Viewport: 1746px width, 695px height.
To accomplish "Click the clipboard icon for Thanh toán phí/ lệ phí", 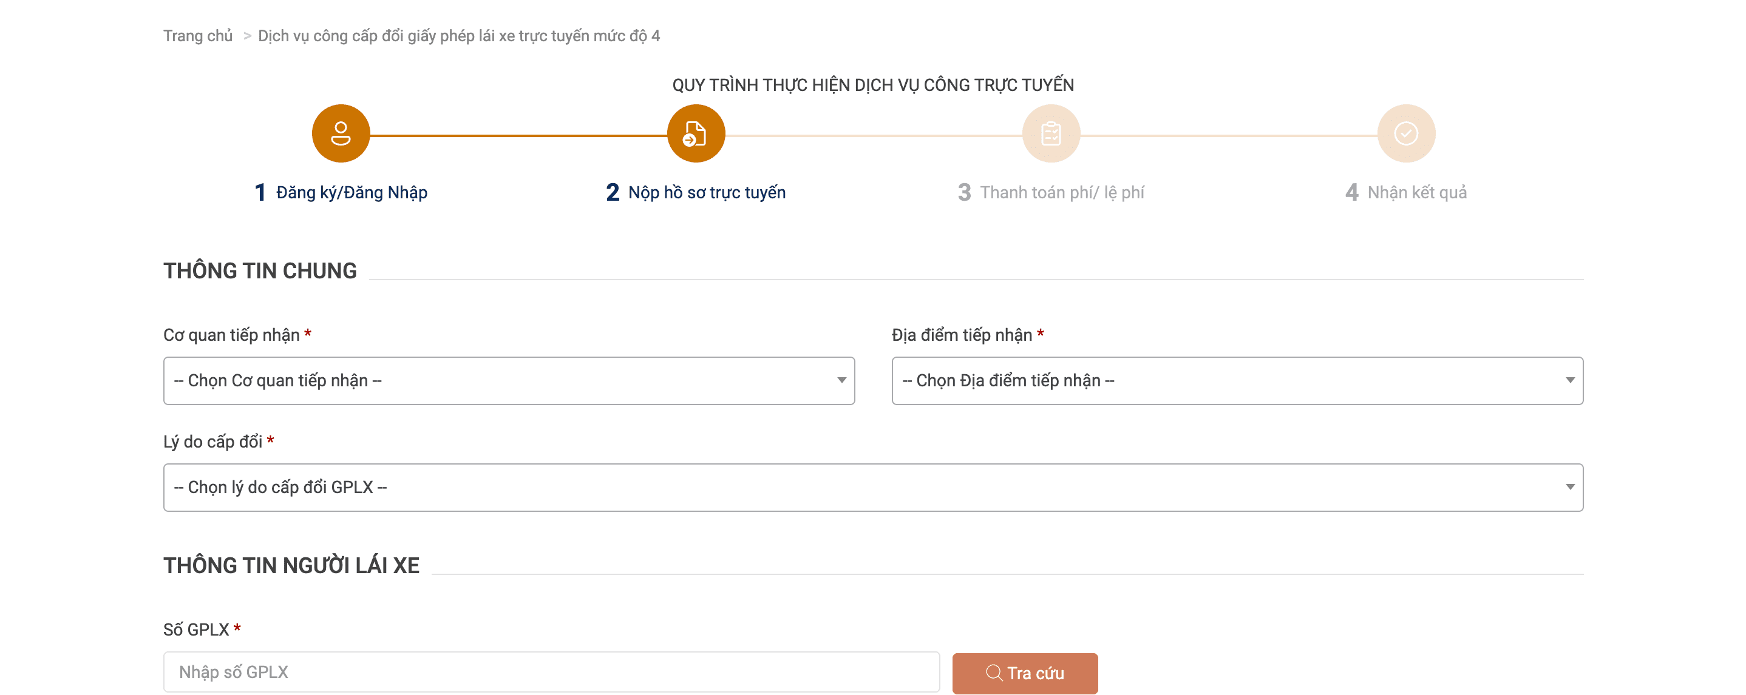I will pyautogui.click(x=1051, y=133).
